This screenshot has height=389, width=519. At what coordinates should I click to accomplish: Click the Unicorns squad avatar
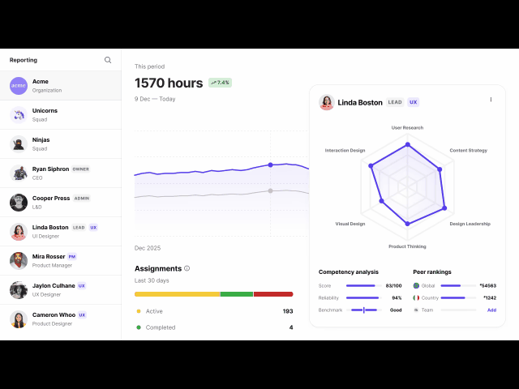(x=19, y=115)
